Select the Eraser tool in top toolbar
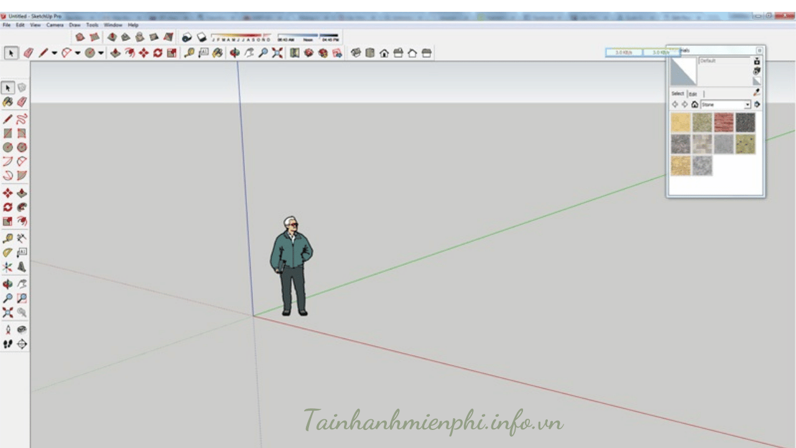The width and height of the screenshot is (796, 448). [28, 54]
